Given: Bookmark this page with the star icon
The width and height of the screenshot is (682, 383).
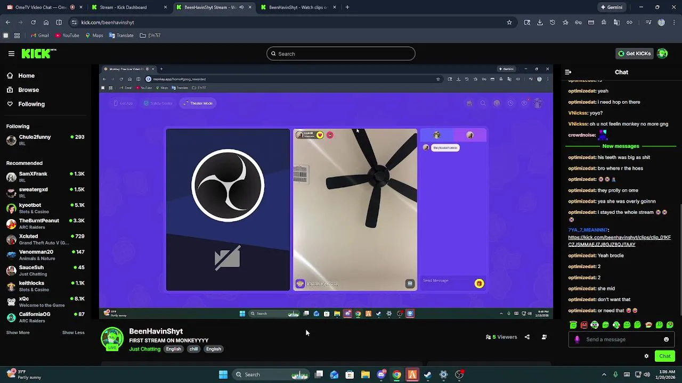Looking at the screenshot, I should pyautogui.click(x=509, y=22).
